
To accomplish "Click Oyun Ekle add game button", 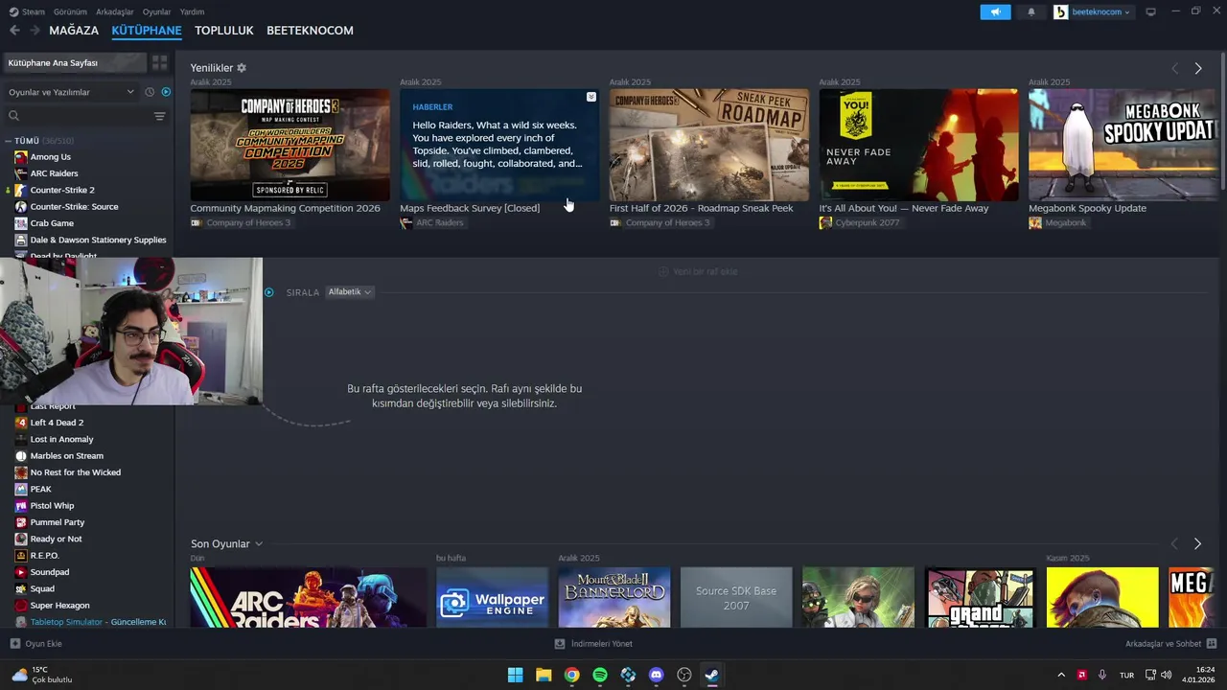I will pos(36,644).
